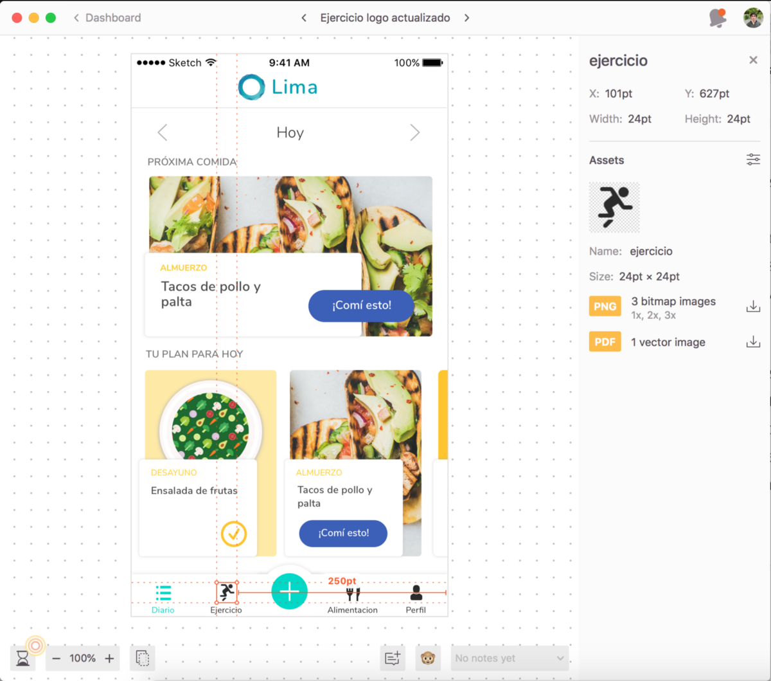Download the PDF vector image

[x=753, y=342]
